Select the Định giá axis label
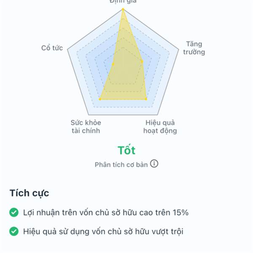 tap(123, 2)
